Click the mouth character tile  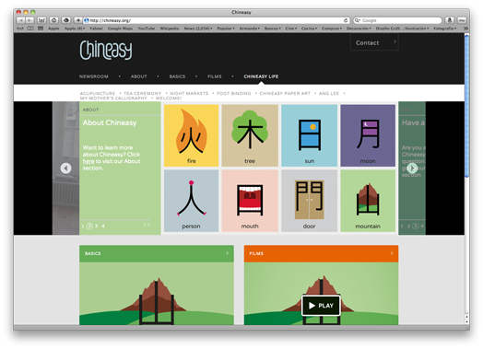250,201
